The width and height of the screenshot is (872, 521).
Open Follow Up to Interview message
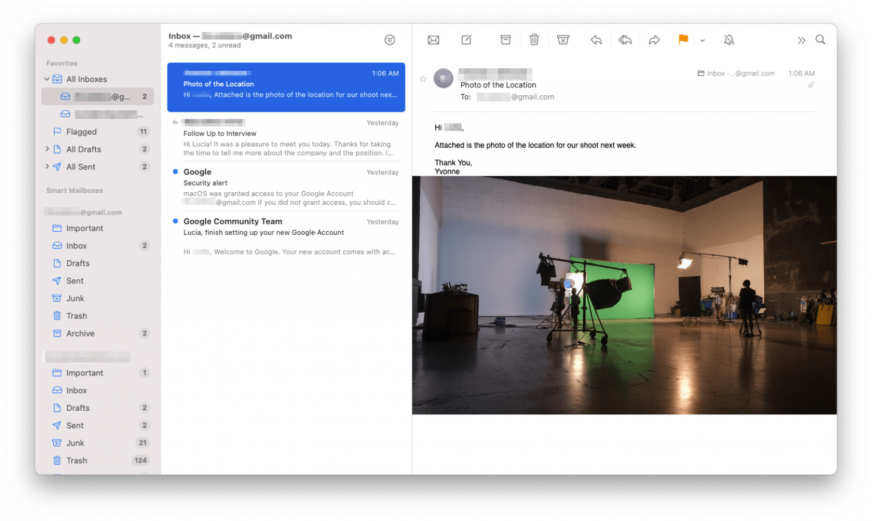tap(286, 137)
